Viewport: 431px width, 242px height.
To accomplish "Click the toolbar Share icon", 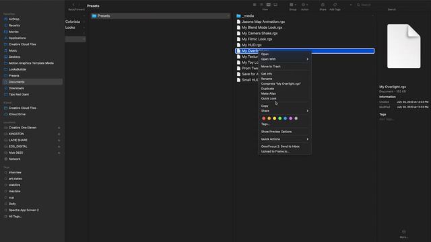I will click(x=323, y=5).
